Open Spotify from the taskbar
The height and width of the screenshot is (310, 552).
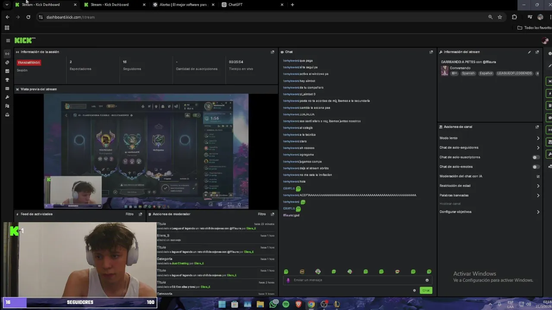pos(285,304)
